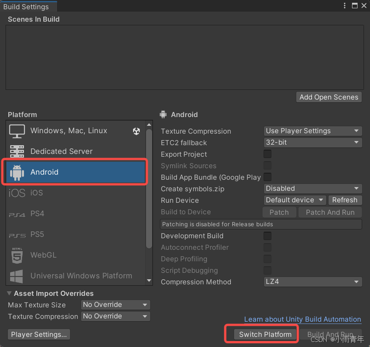Open Create symbols.zip Disabled dropdown
This screenshot has height=347, width=370.
pyautogui.click(x=313, y=188)
